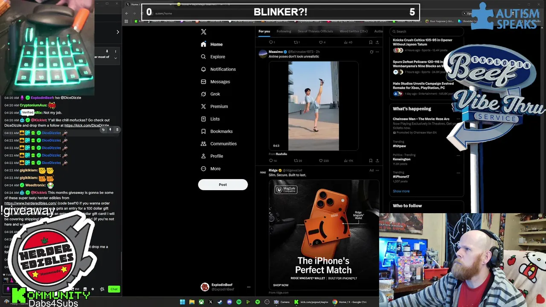Open Messages in X sidebar
Viewport: 546px width, 307px height.
pos(215,81)
